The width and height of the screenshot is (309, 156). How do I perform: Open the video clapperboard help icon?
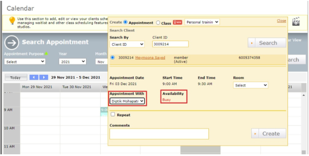click(296, 21)
